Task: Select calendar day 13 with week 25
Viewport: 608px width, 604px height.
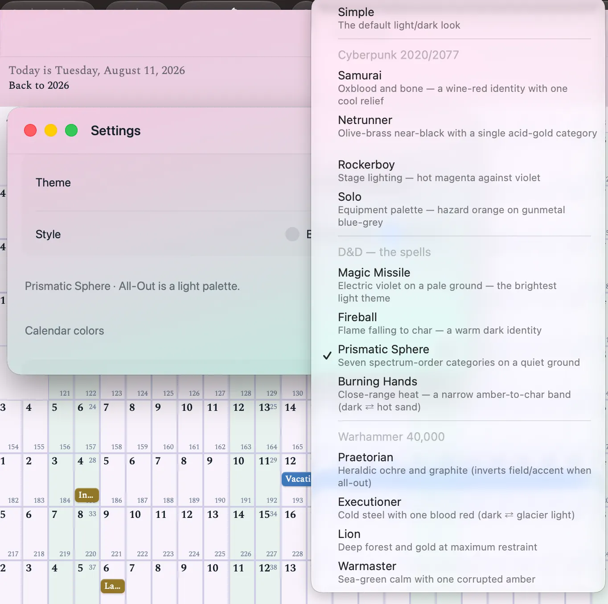Action: pyautogui.click(x=268, y=426)
